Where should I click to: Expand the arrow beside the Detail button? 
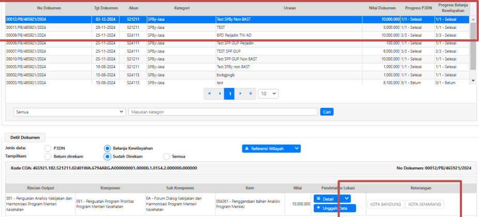(347, 198)
